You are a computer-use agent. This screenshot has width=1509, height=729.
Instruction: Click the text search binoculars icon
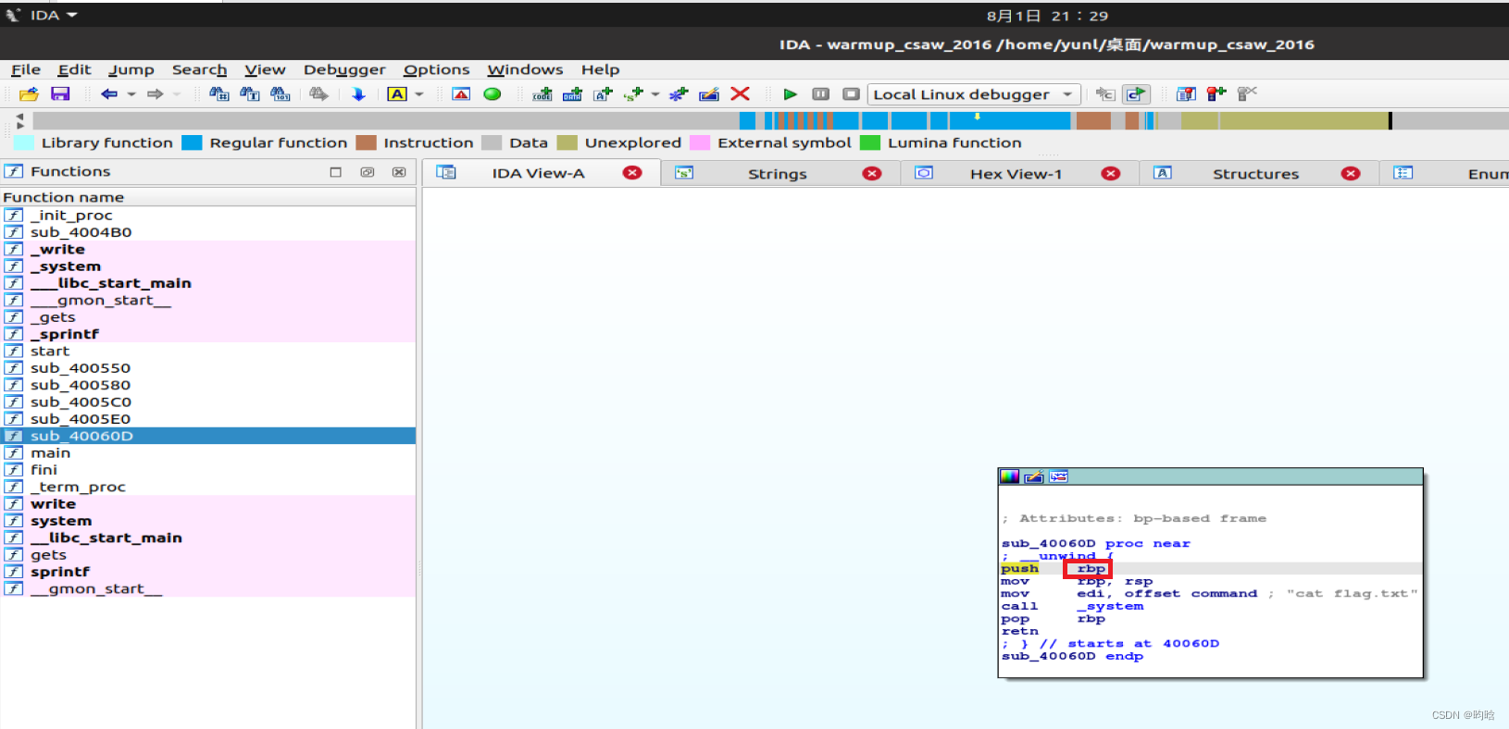[250, 94]
